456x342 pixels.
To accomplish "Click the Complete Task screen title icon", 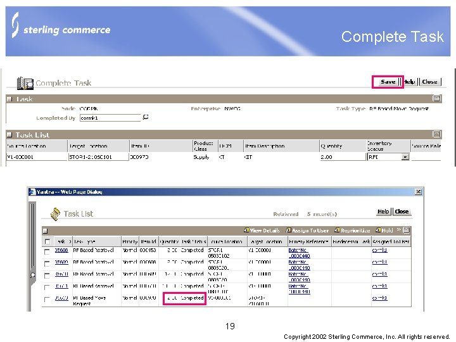I will coord(25,83).
